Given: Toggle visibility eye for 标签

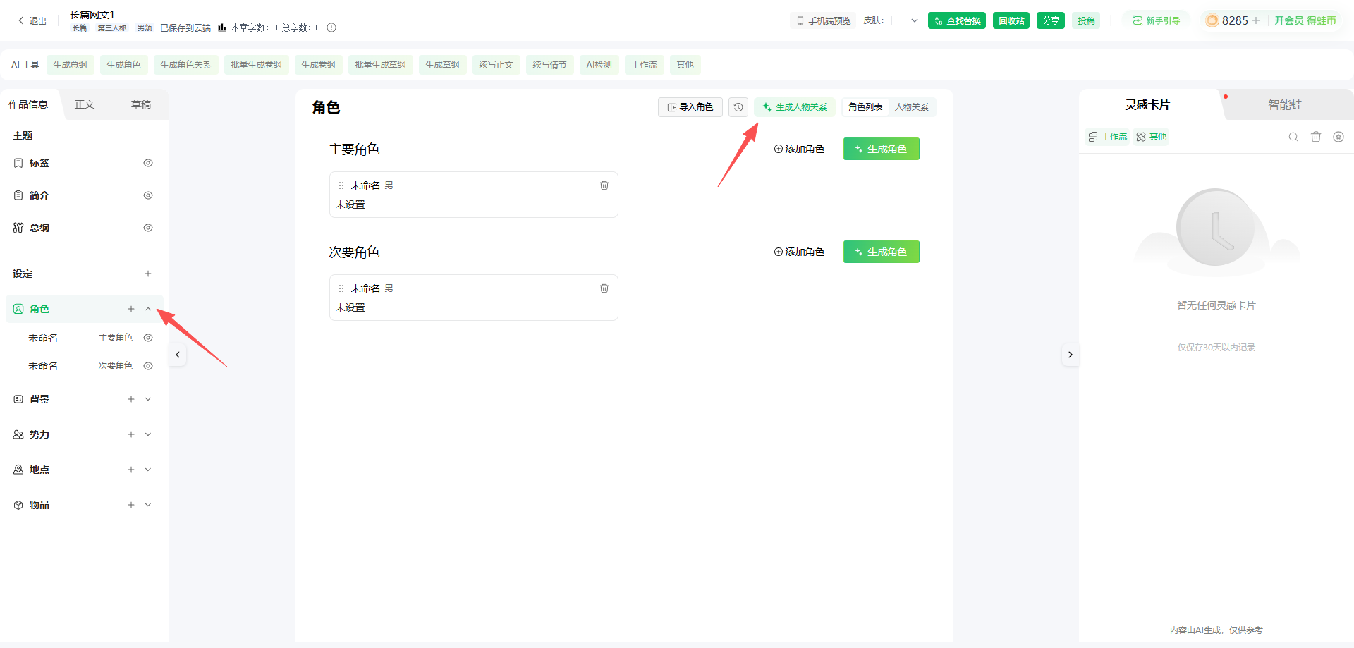Looking at the screenshot, I should pyautogui.click(x=148, y=163).
